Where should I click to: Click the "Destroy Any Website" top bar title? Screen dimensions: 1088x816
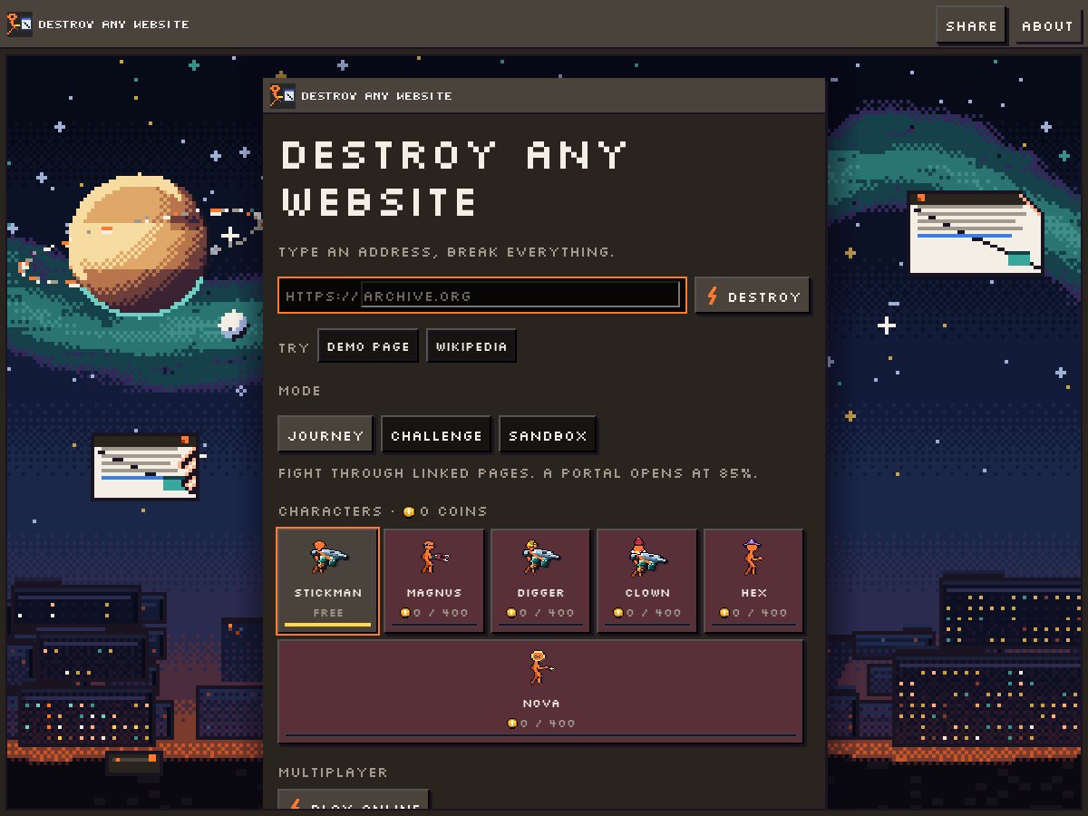click(x=113, y=24)
